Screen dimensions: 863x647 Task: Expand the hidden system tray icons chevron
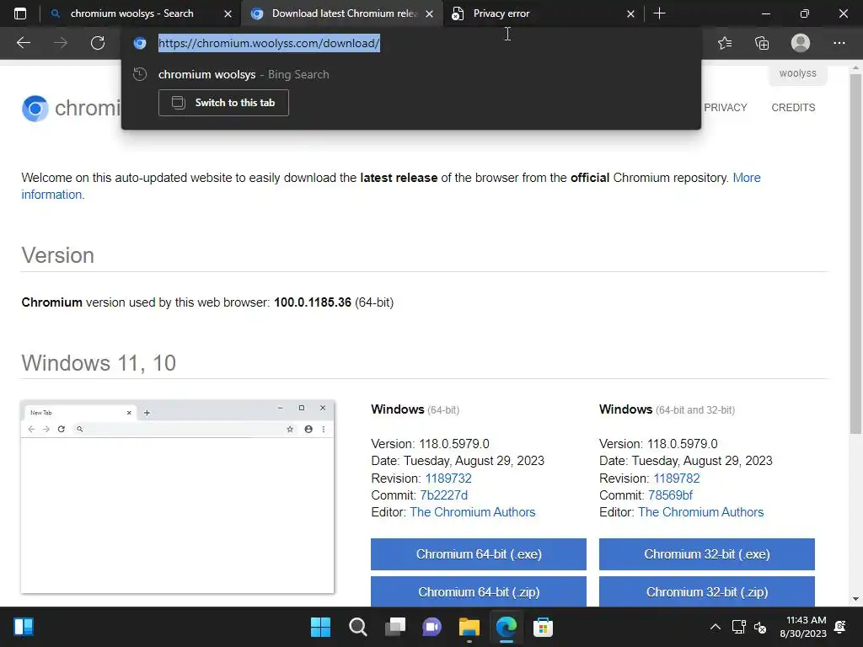click(715, 627)
